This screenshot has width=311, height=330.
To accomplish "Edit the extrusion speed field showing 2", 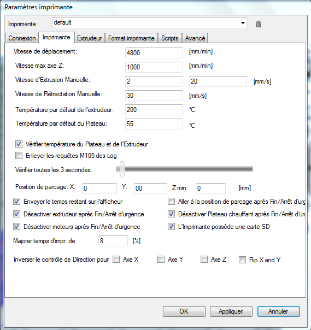I will pyautogui.click(x=154, y=81).
